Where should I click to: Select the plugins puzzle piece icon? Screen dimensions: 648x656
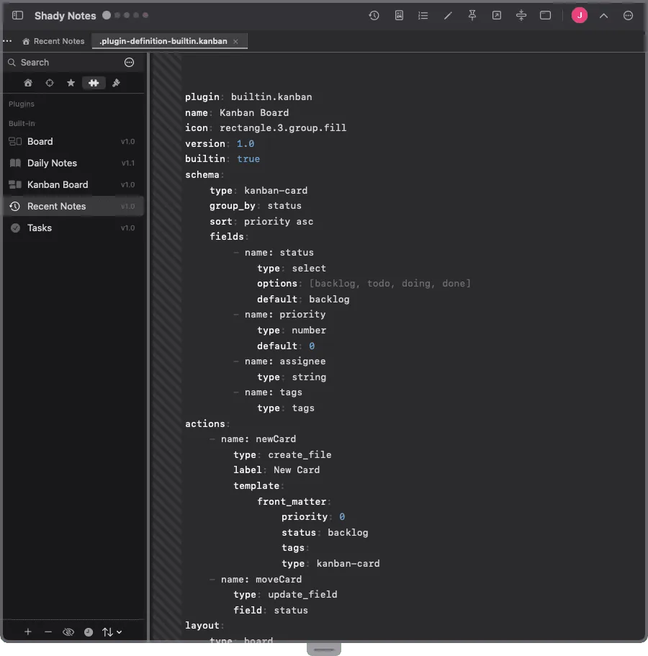94,83
